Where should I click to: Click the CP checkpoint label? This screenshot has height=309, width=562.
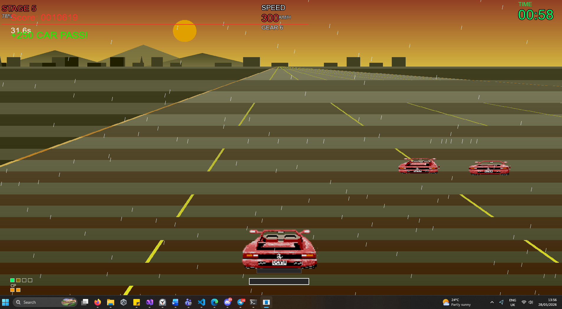(x=13, y=286)
